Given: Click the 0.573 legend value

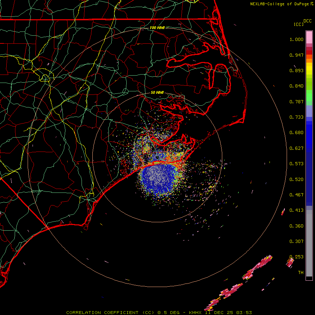Looking at the screenshot, I should [x=296, y=164].
